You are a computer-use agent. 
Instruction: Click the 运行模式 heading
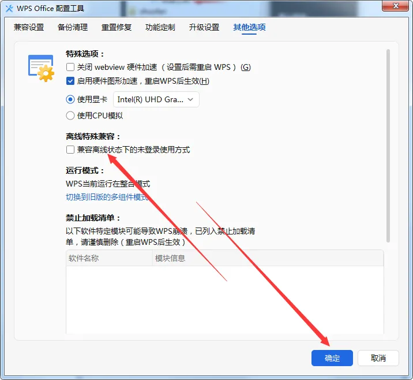tap(85, 170)
